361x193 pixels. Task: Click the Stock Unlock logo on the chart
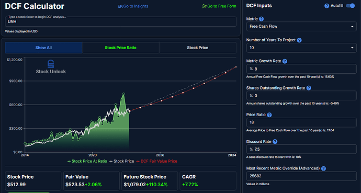(51, 67)
